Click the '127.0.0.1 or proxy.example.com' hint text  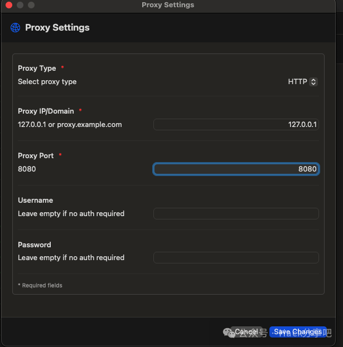click(70, 125)
